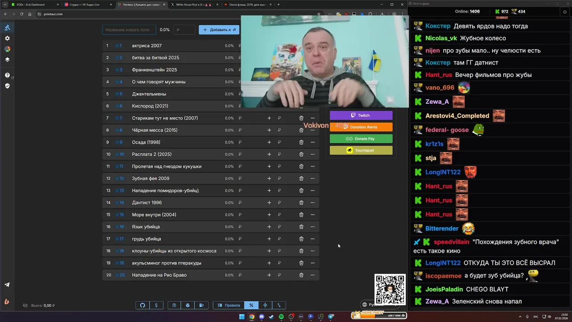Screen dimensions: 572x322
Task: Click the bug report icon
Action: pos(188,305)
